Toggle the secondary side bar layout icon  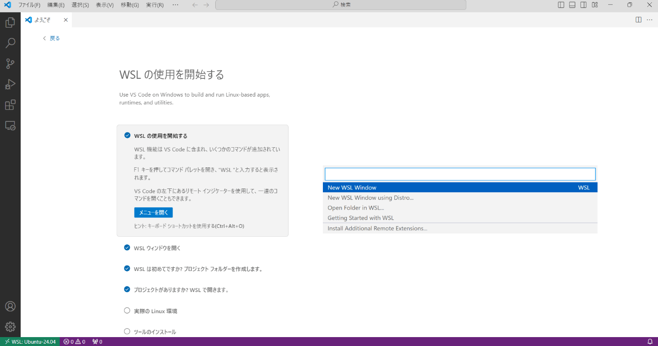pyautogui.click(x=583, y=5)
